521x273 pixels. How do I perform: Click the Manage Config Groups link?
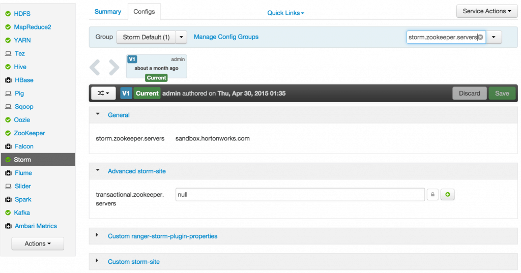tap(226, 37)
